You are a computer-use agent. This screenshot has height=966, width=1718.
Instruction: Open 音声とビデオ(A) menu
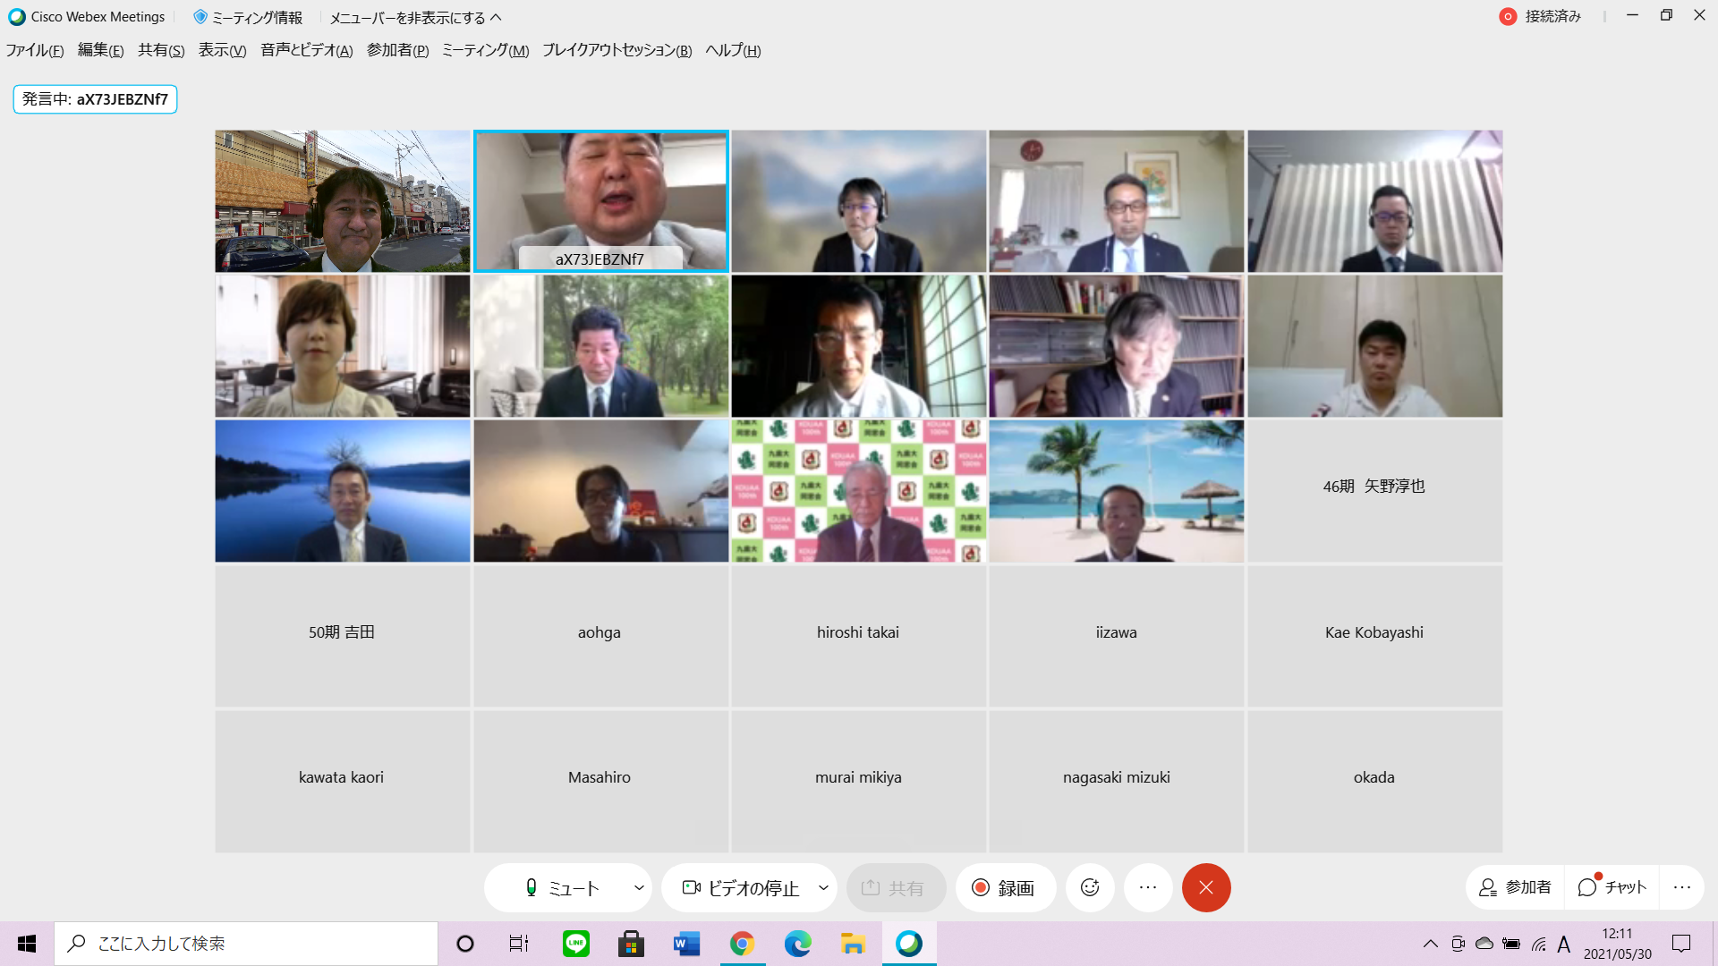(x=306, y=50)
